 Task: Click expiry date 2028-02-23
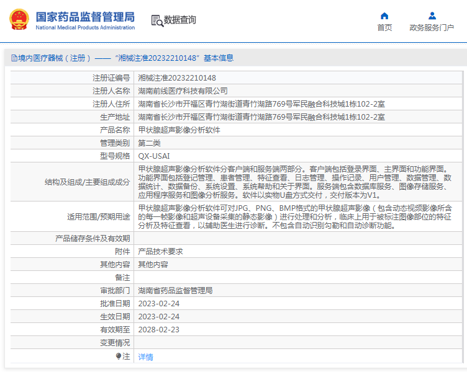pyautogui.click(x=159, y=330)
